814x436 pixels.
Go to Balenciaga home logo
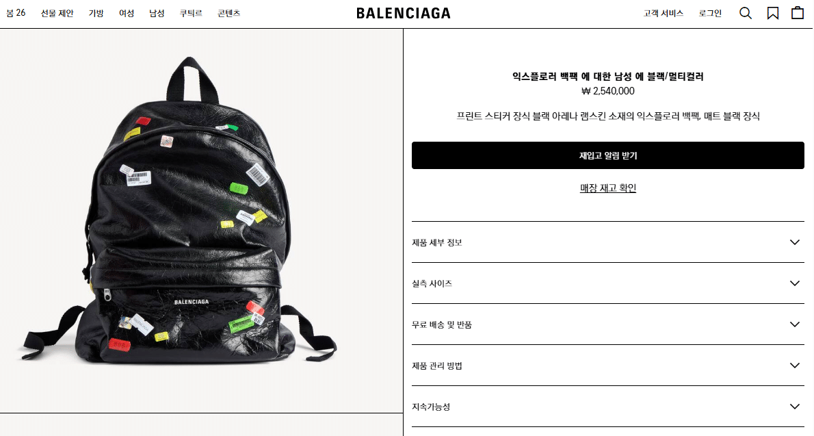tap(404, 14)
